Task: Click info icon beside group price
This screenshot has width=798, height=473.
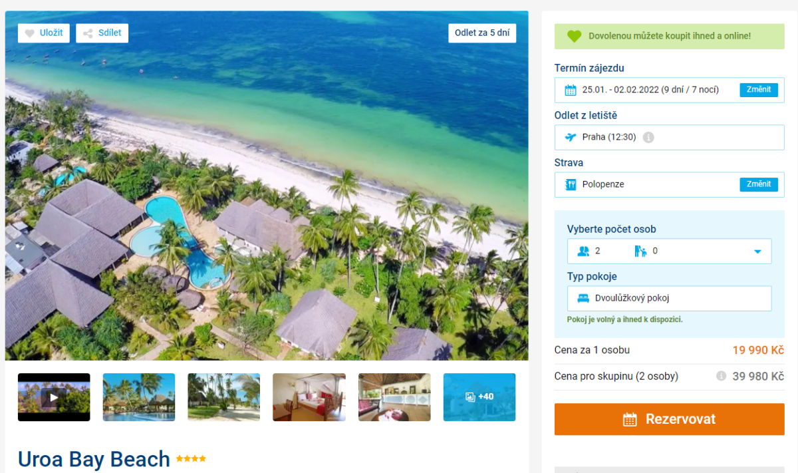Action: tap(721, 376)
